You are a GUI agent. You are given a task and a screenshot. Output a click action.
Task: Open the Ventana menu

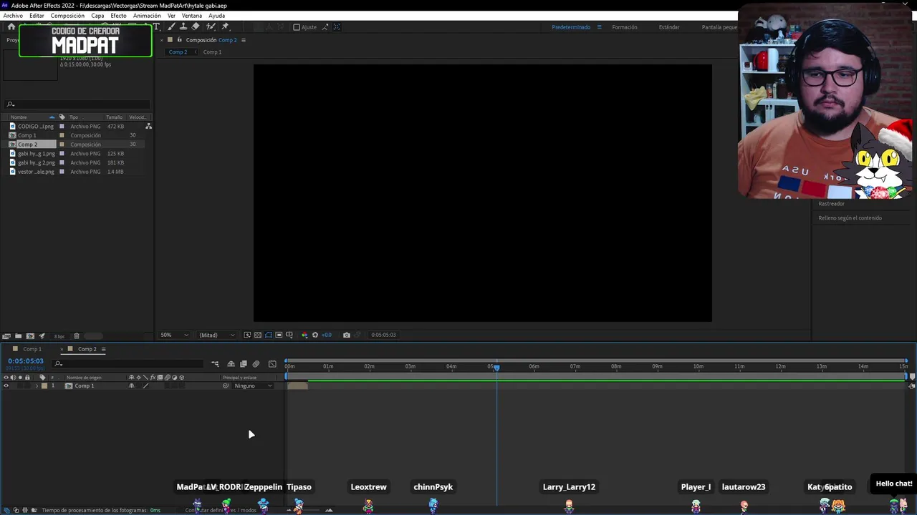pos(191,16)
